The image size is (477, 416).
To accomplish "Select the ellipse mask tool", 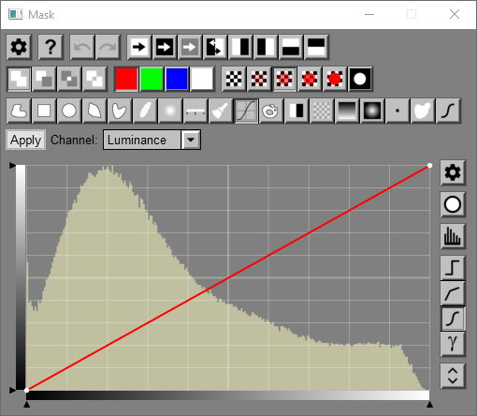I will tap(69, 111).
